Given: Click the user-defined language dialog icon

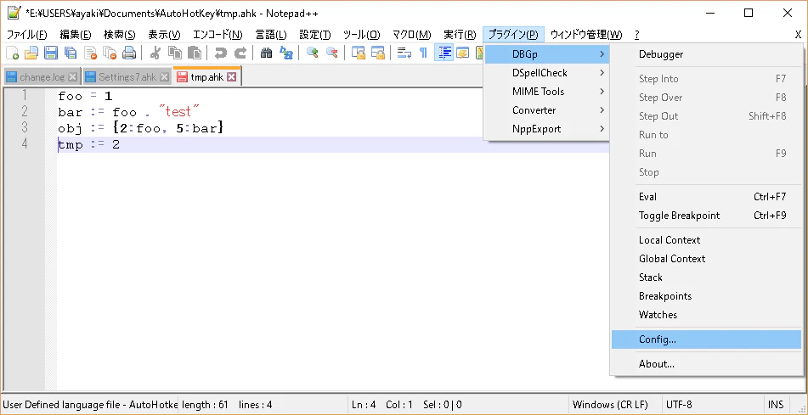Looking at the screenshot, I should pyautogui.click(x=463, y=53).
